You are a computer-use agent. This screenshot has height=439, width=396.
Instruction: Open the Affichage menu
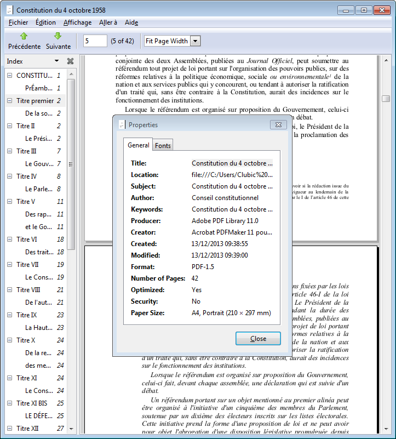click(x=77, y=22)
